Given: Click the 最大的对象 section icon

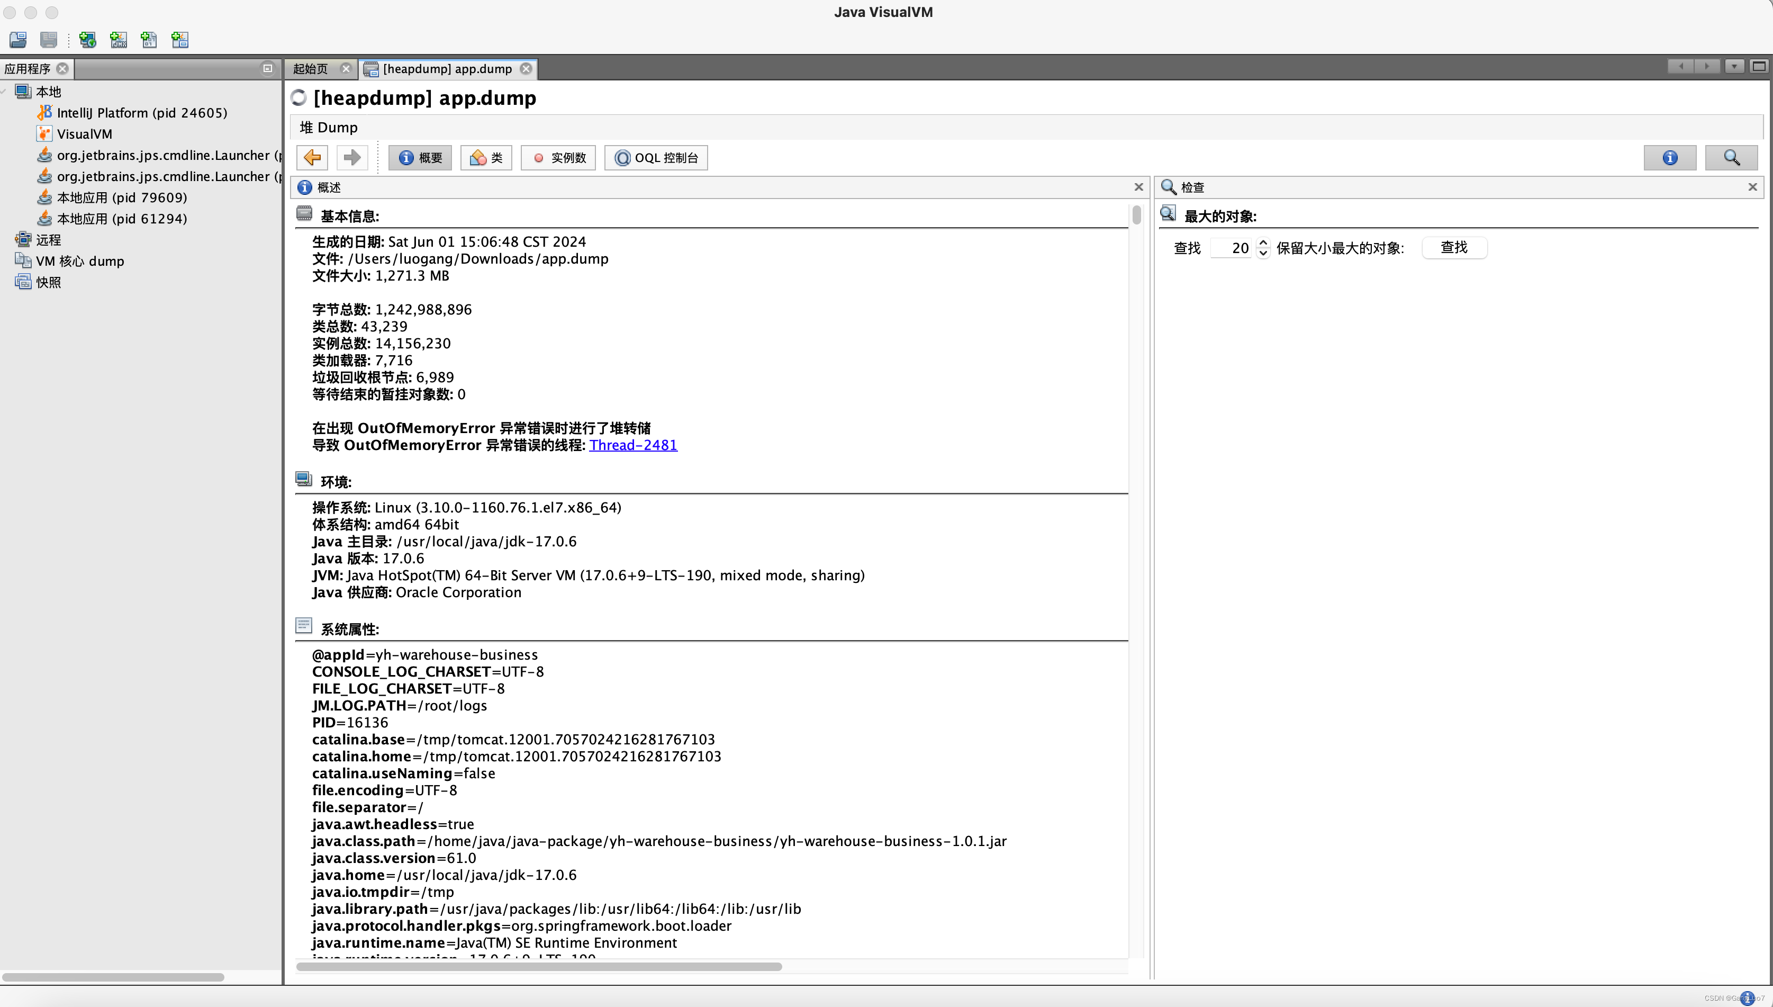Looking at the screenshot, I should 1168,213.
